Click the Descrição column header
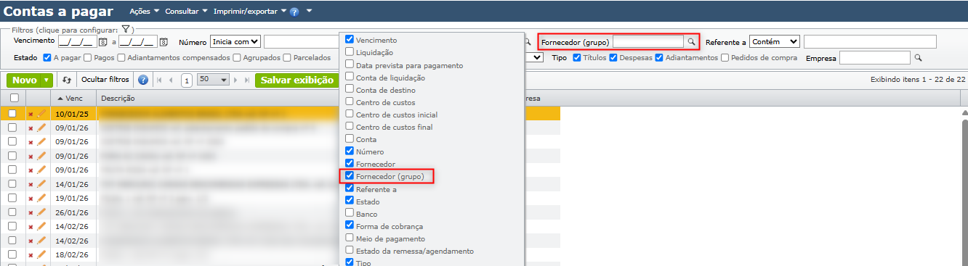Image resolution: width=968 pixels, height=266 pixels. (118, 98)
